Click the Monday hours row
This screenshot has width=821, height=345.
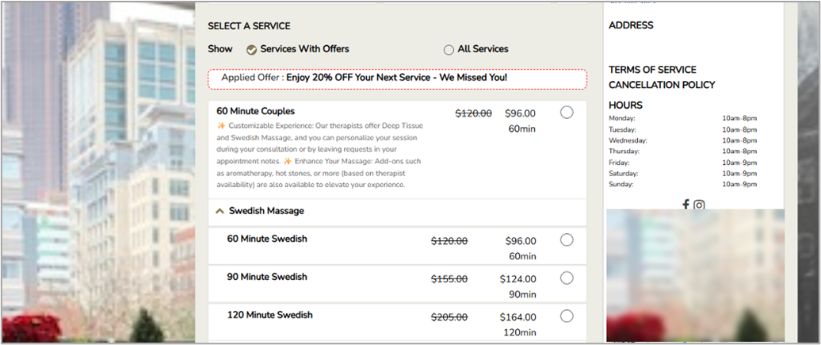pos(683,118)
